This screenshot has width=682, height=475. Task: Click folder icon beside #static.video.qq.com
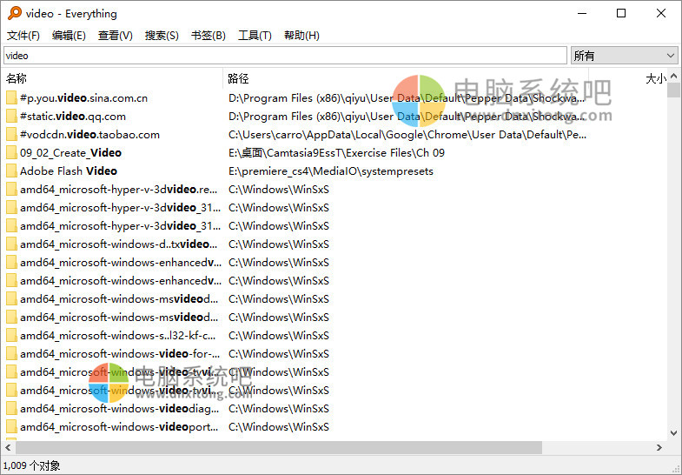tap(11, 117)
